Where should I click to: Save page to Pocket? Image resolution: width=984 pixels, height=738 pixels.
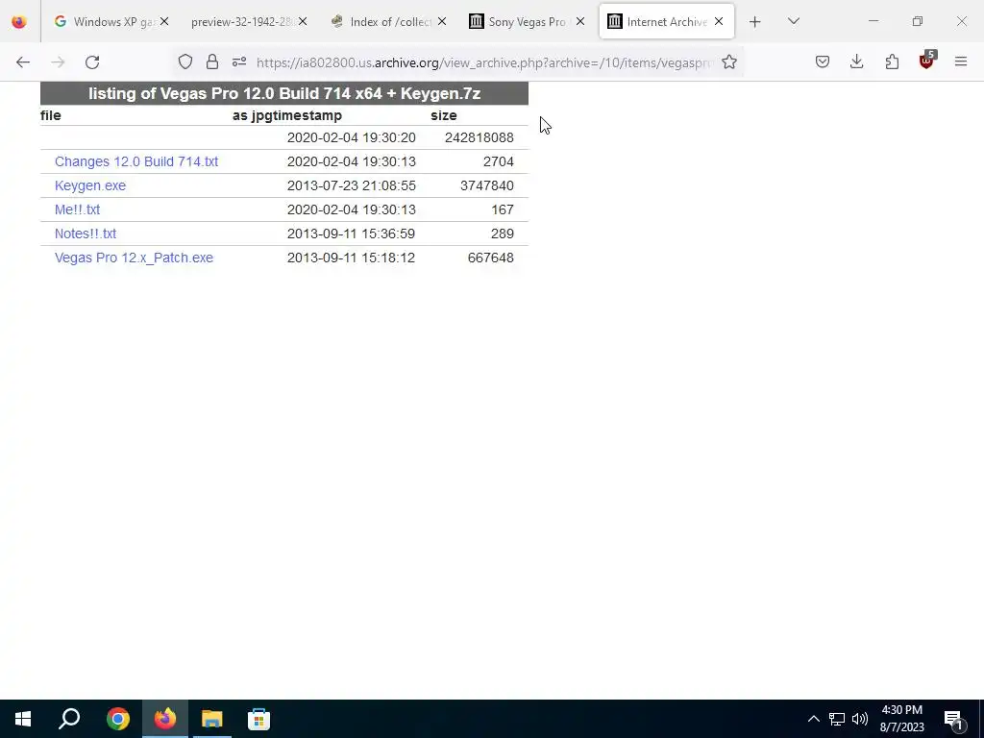pyautogui.click(x=823, y=61)
